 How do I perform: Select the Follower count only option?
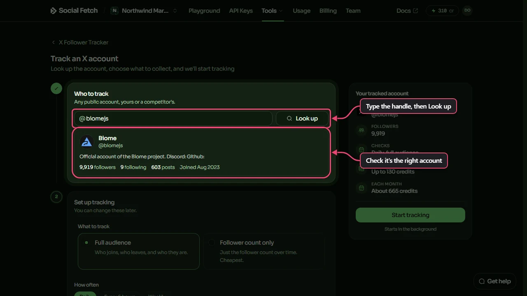point(264,251)
